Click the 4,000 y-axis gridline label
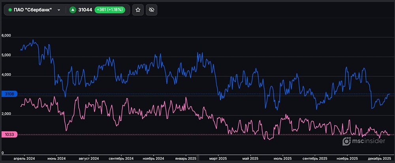Viewport: 395px width, 163px height. coord(6,75)
